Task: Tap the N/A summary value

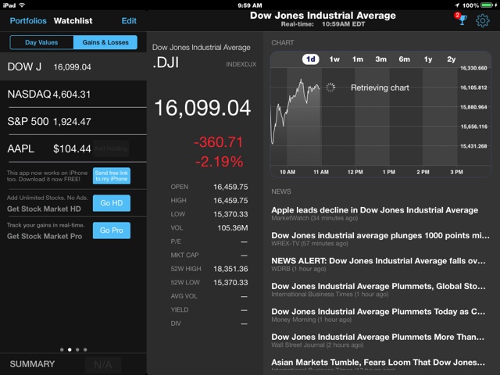Action: 103,365
